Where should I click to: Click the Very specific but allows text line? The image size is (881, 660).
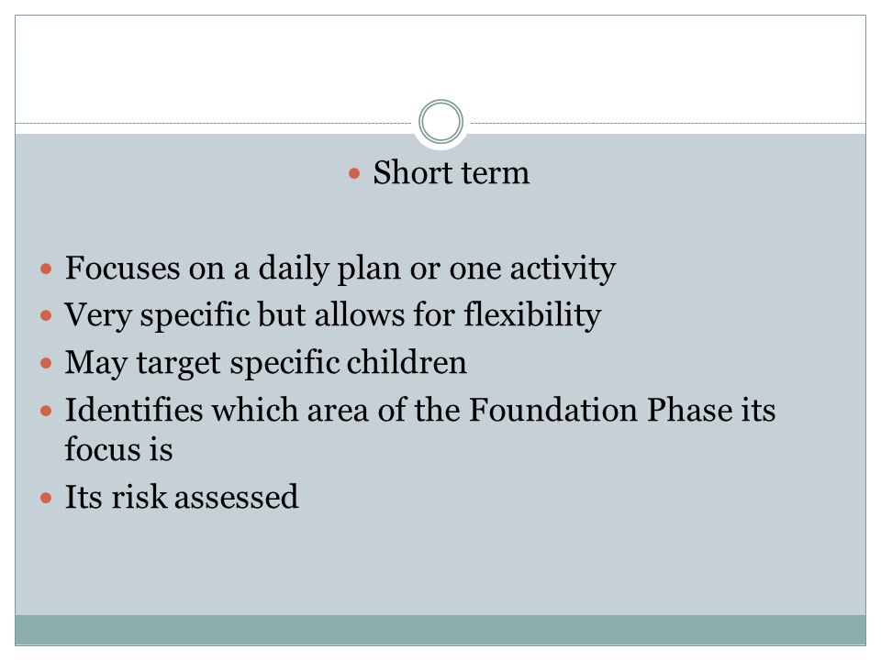coord(333,315)
